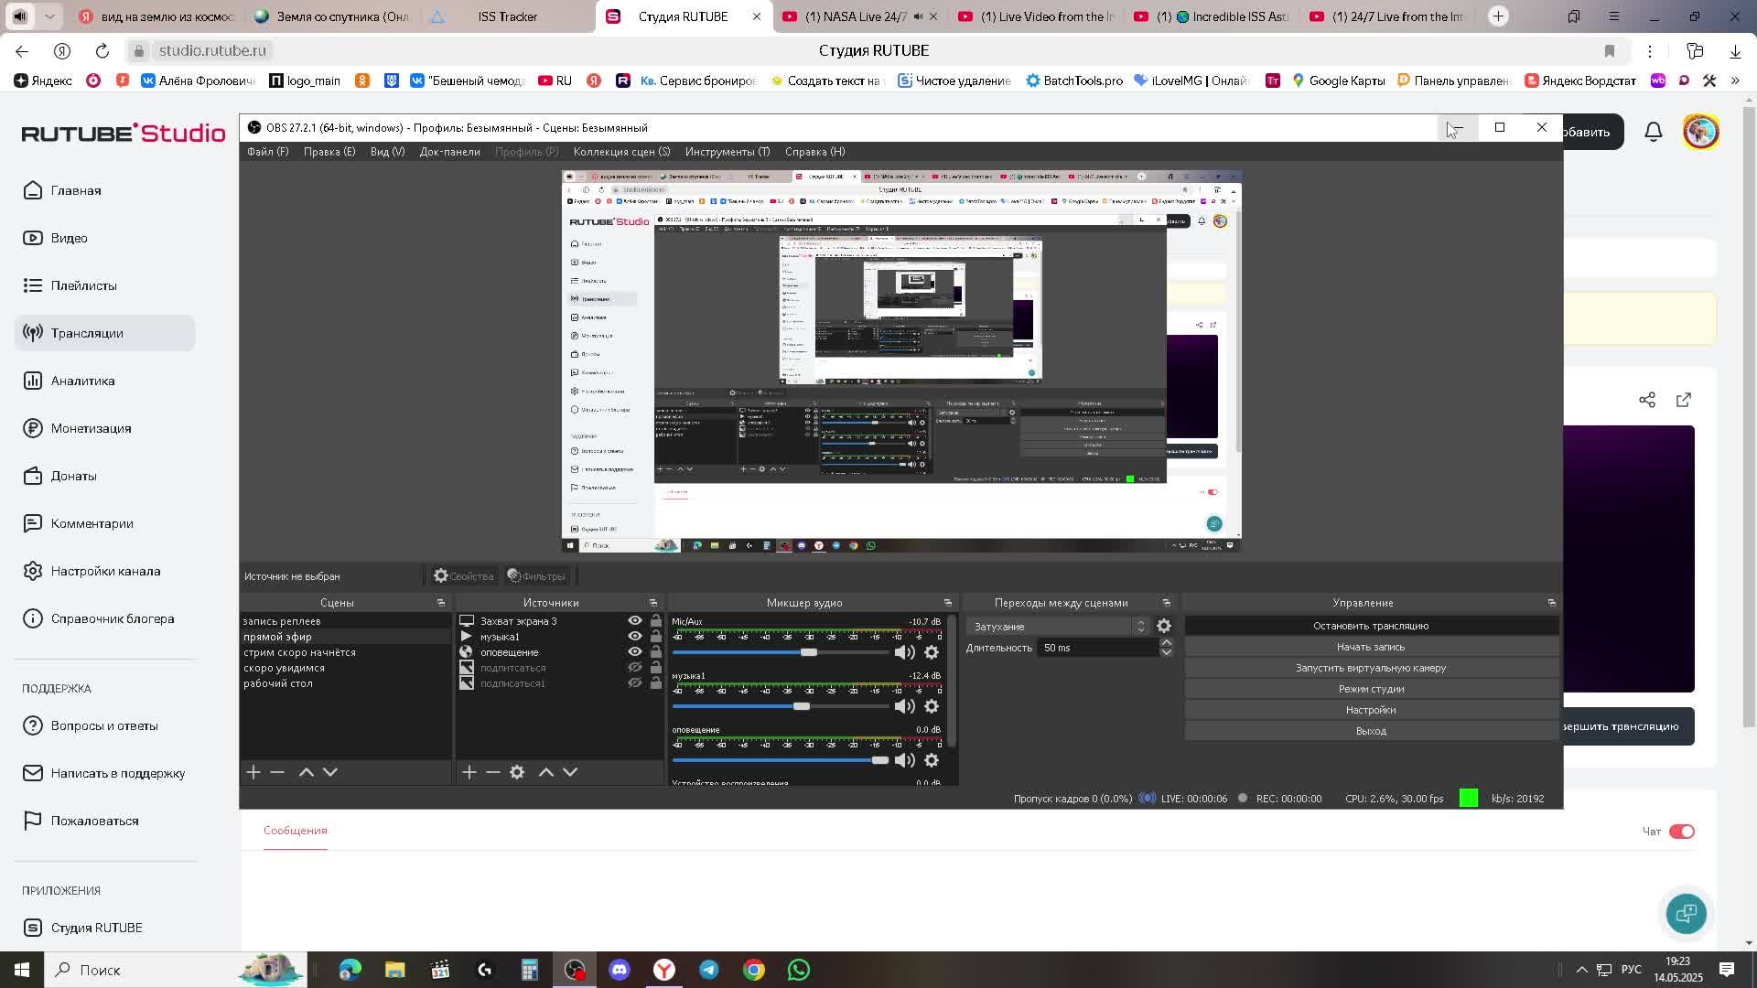This screenshot has height=988, width=1757.
Task: Open WhatsApp from the taskbar
Action: click(799, 970)
